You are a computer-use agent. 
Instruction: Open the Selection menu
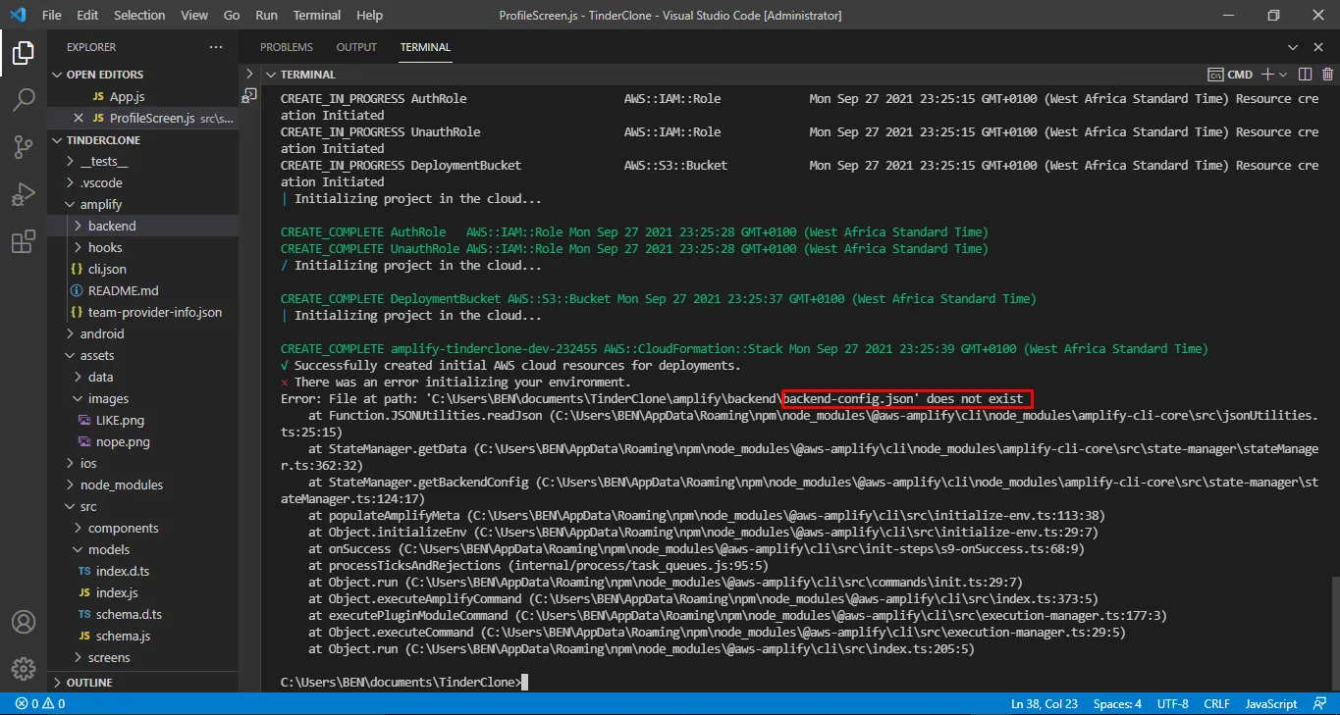coord(139,16)
